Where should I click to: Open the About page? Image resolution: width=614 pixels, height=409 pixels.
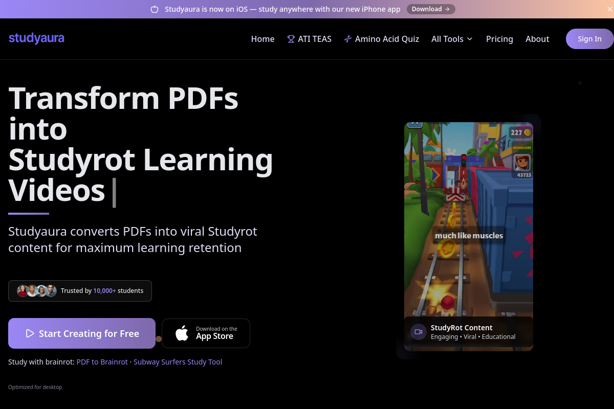(537, 39)
